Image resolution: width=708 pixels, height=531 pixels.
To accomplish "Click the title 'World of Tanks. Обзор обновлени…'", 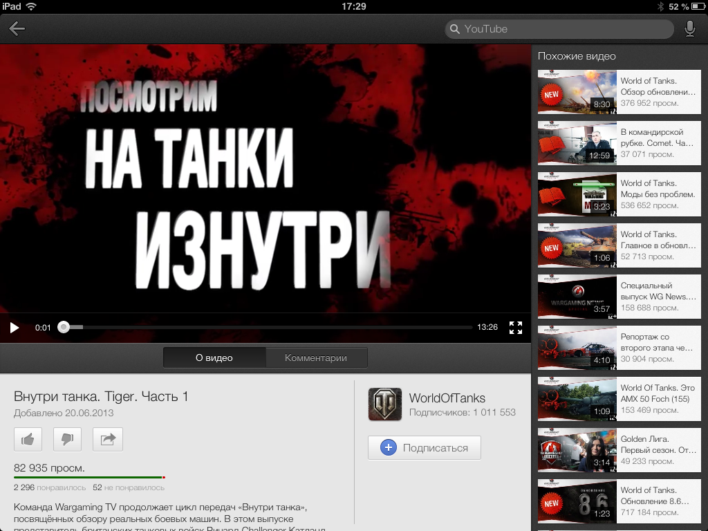I will [x=658, y=86].
